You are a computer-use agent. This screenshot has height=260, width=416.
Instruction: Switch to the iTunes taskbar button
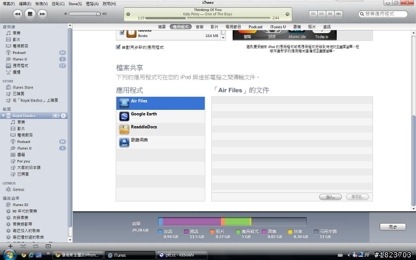point(130,255)
